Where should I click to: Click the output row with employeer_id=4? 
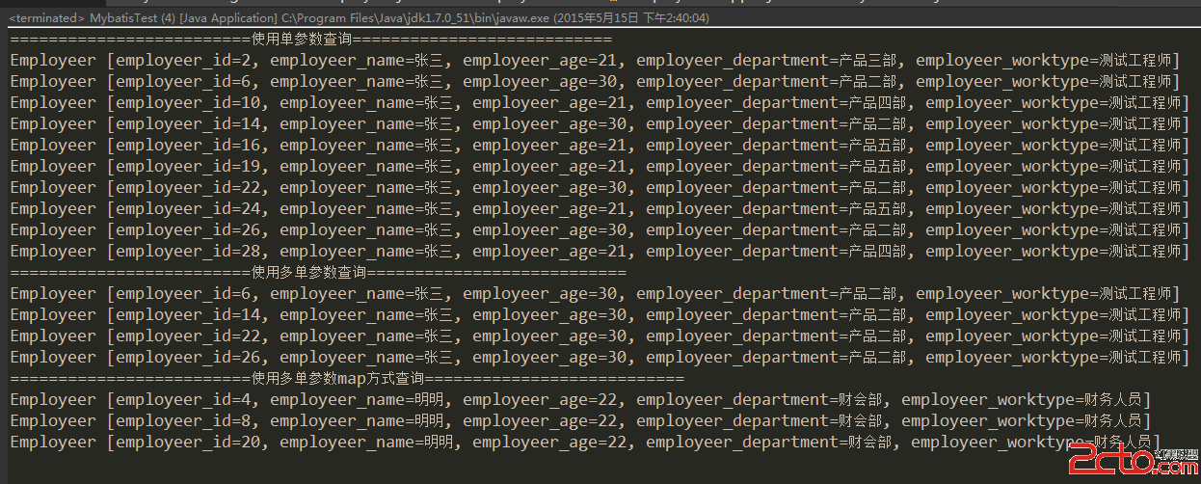580,400
